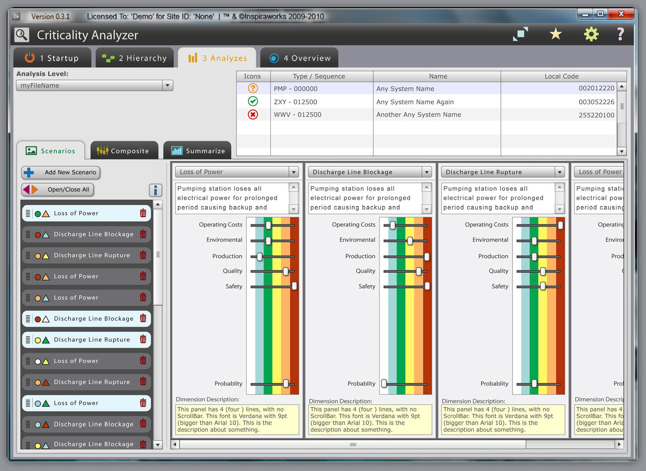
Task: Click the blue info icon near Open/Close All
Action: [155, 190]
